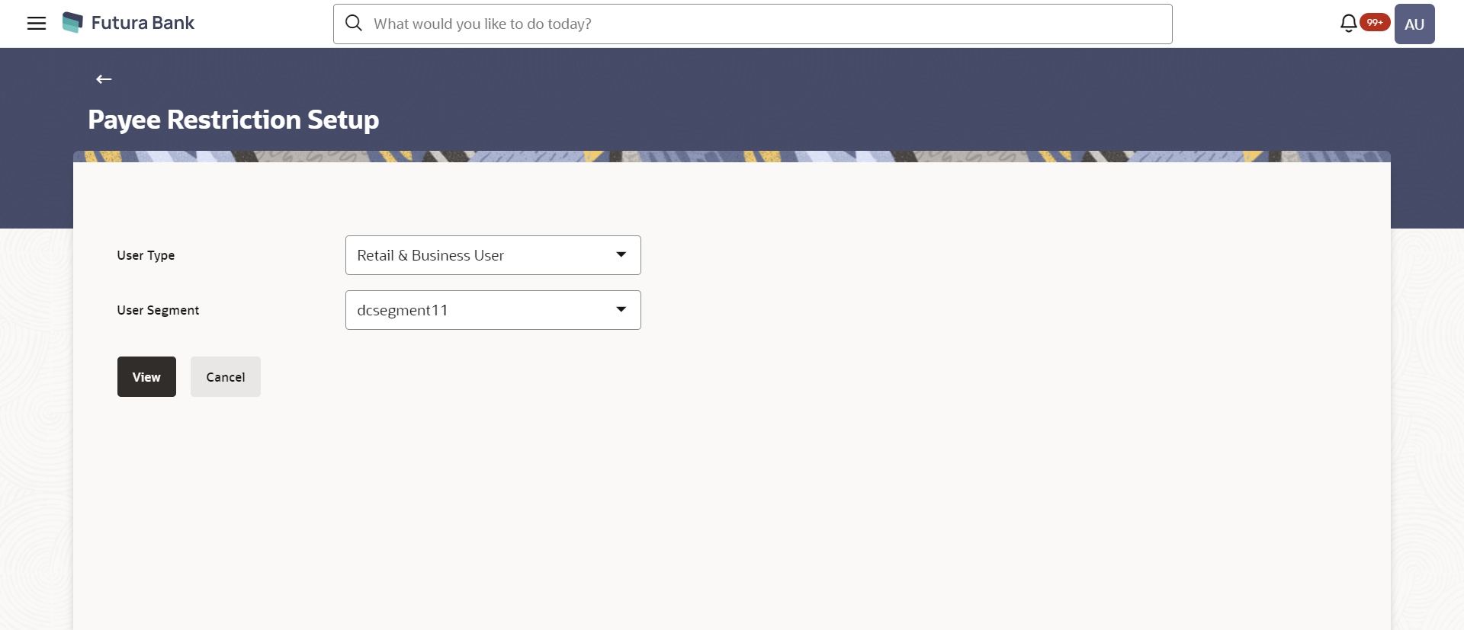Viewport: 1464px width, 630px height.
Task: Open the hamburger navigation menu
Action: [37, 24]
